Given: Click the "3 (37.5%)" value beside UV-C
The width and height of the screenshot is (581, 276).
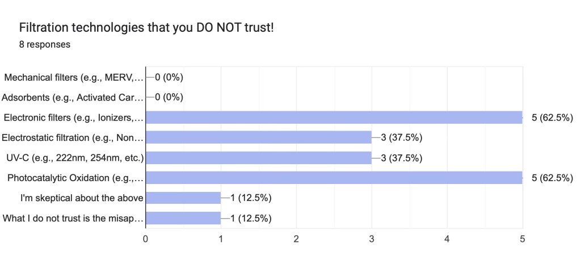Looking at the screenshot, I should point(402,158).
